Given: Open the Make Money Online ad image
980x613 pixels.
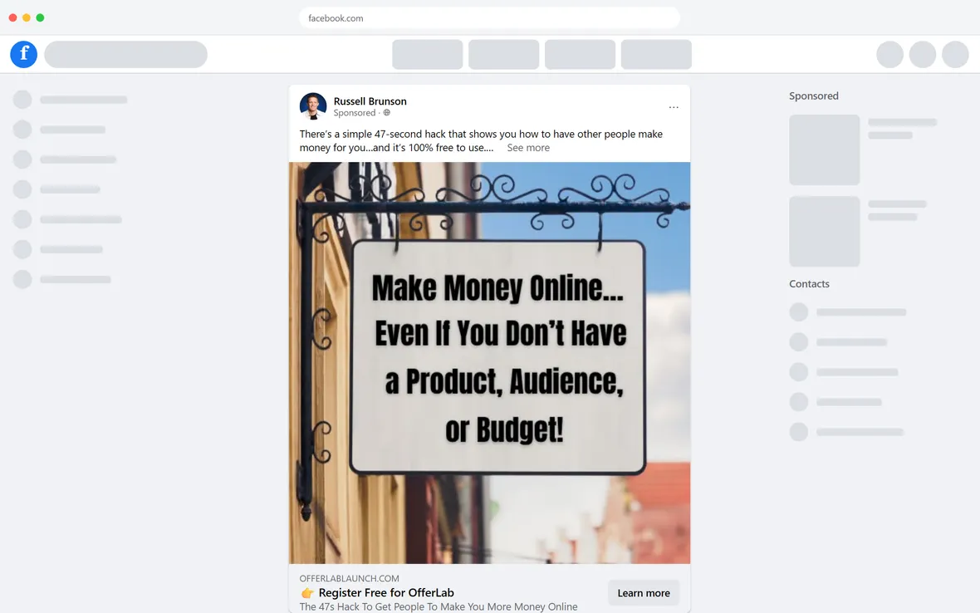Looking at the screenshot, I should 489,363.
